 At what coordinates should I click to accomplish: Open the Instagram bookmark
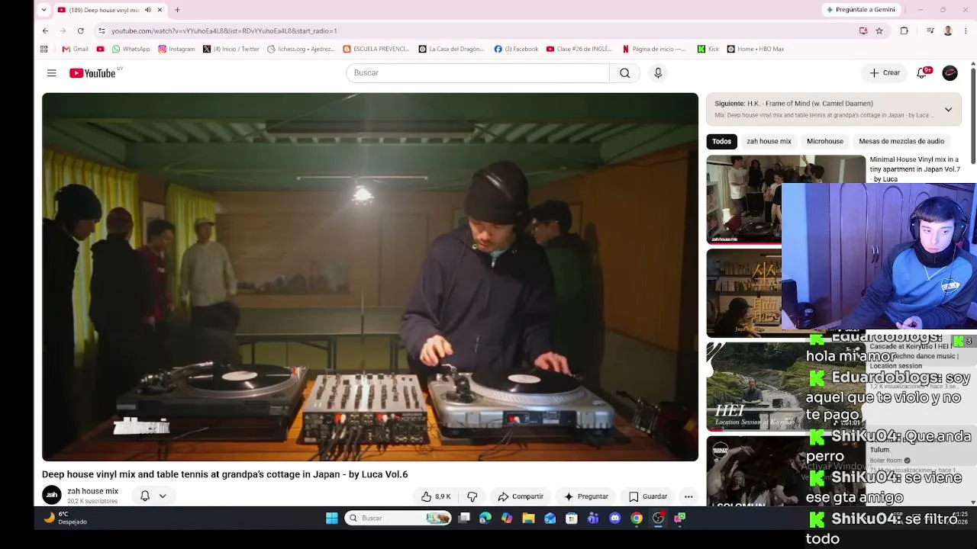click(176, 49)
